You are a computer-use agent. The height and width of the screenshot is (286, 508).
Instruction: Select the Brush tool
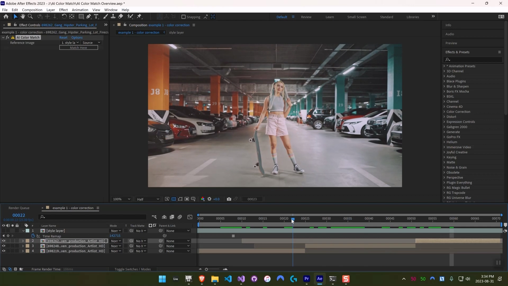pyautogui.click(x=105, y=16)
